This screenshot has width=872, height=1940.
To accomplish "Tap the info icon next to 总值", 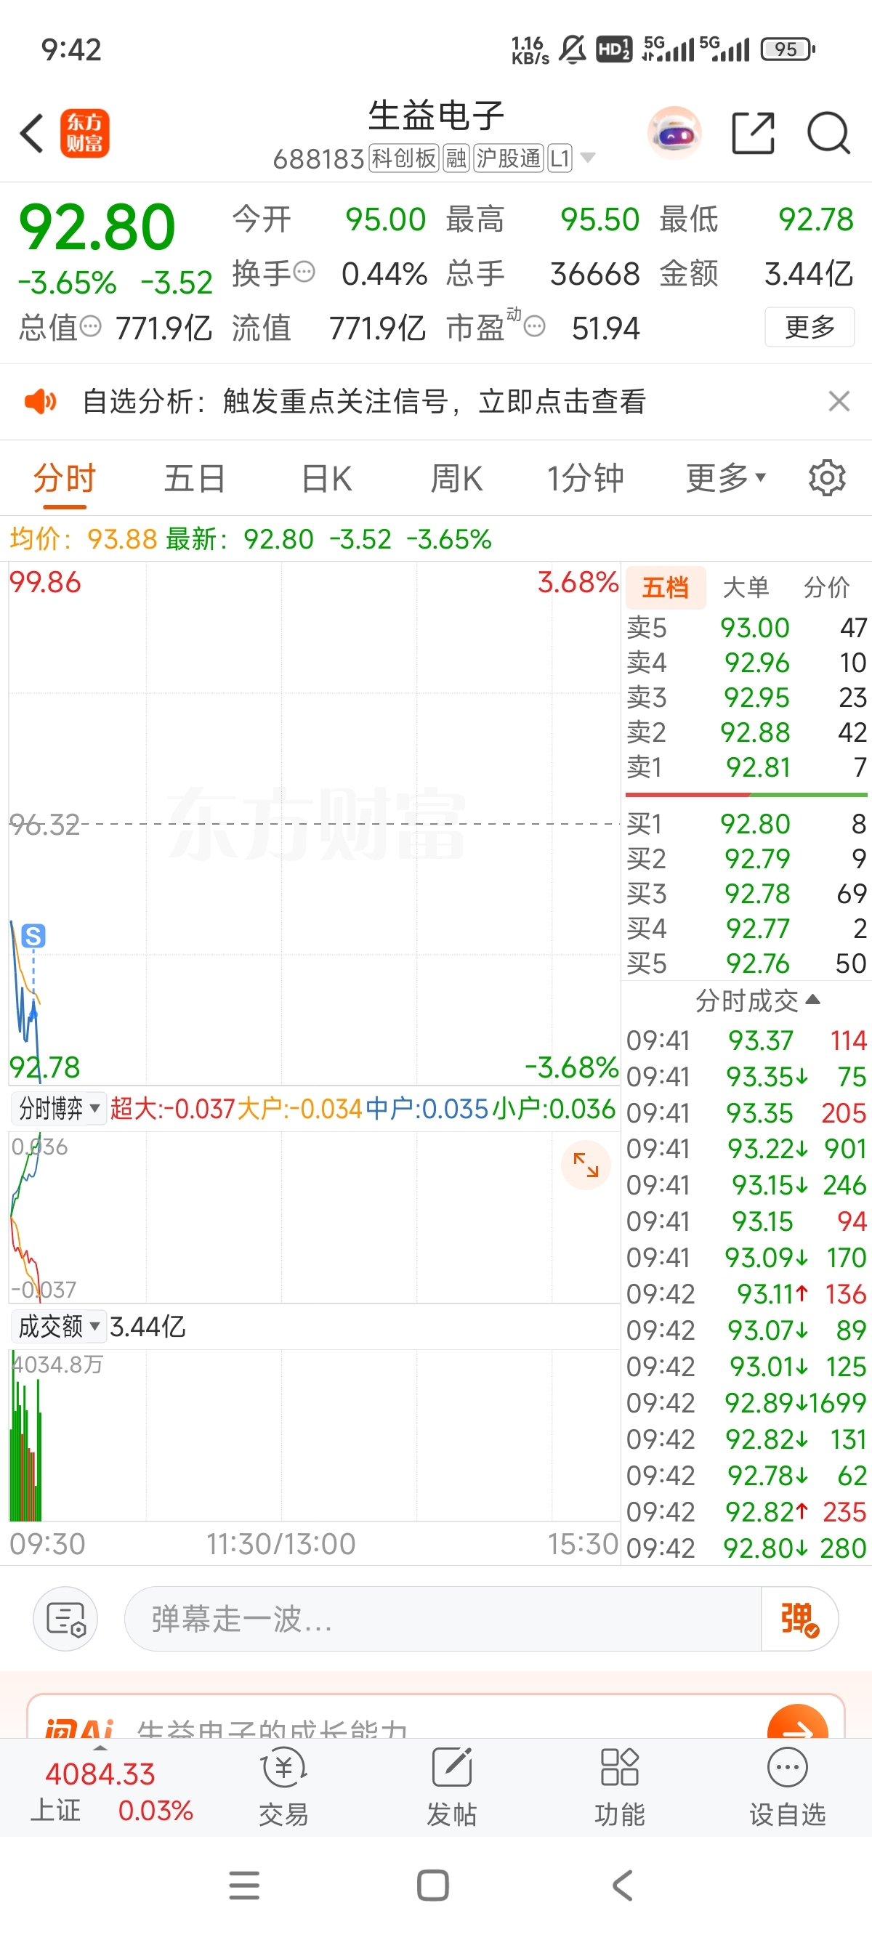I will [x=90, y=326].
